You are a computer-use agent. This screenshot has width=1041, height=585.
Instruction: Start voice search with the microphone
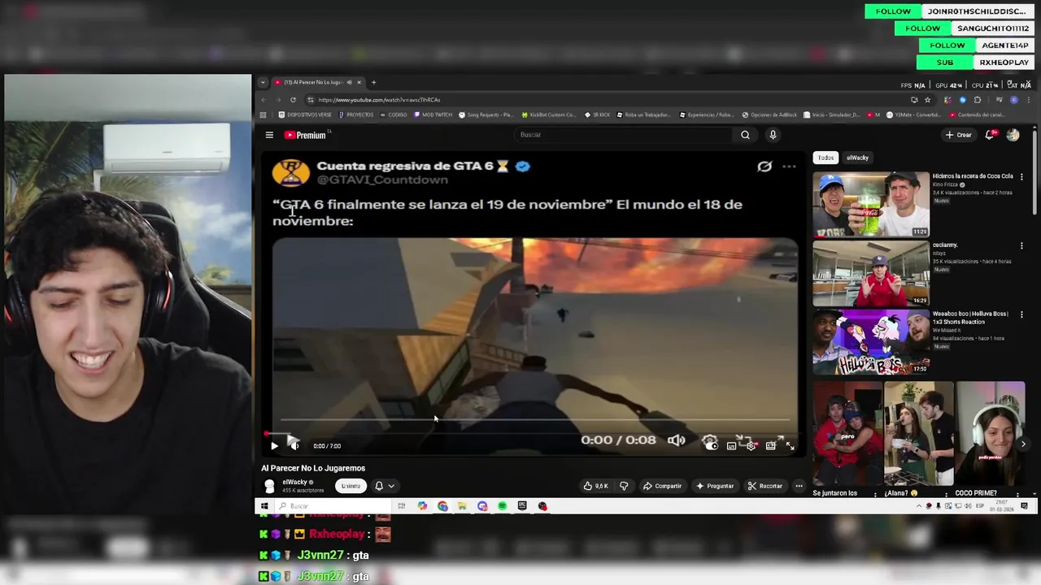(773, 135)
